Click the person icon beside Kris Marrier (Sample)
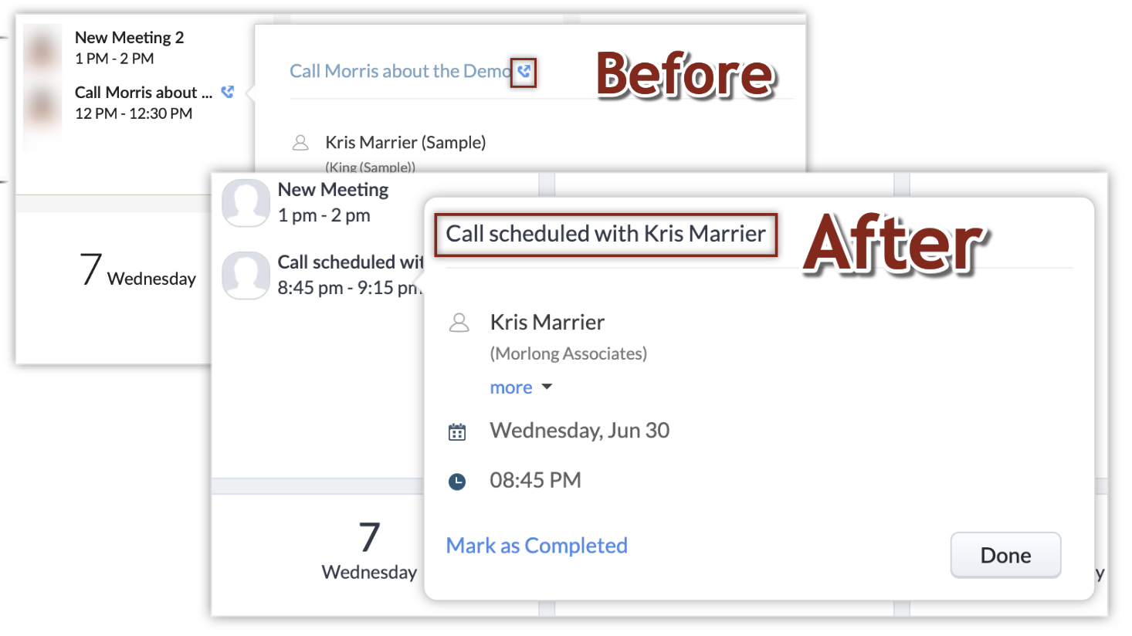 (x=300, y=143)
